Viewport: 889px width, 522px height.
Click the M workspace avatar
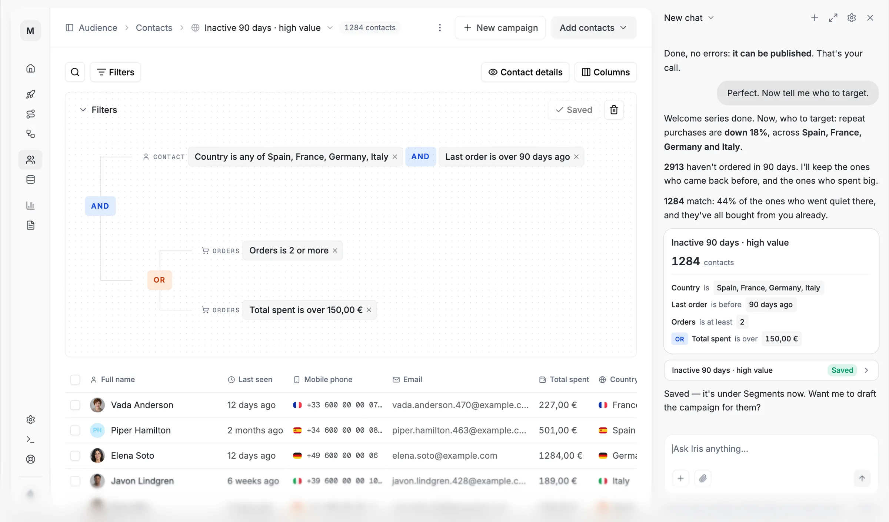(30, 31)
